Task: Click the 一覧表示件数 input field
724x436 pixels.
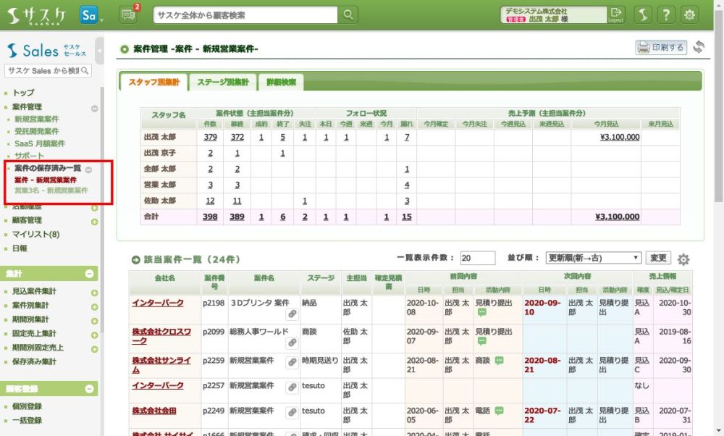Action: pyautogui.click(x=477, y=258)
